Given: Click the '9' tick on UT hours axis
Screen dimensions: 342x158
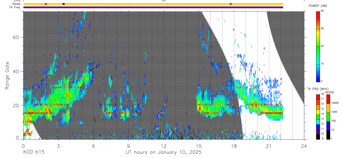Looking at the screenshot, I should [128, 146].
